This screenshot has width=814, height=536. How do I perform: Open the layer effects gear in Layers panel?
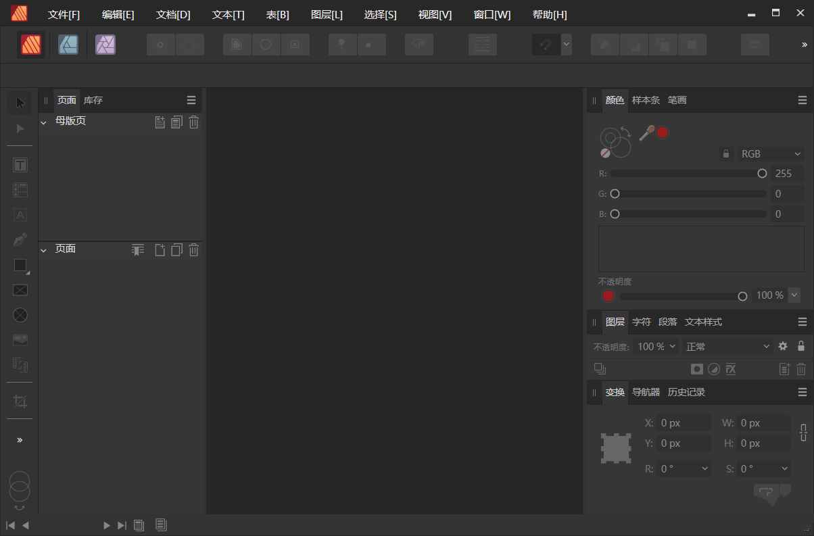click(782, 346)
